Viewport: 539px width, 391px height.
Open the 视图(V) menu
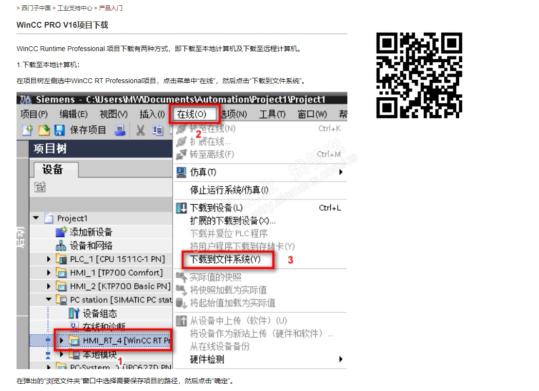(113, 114)
